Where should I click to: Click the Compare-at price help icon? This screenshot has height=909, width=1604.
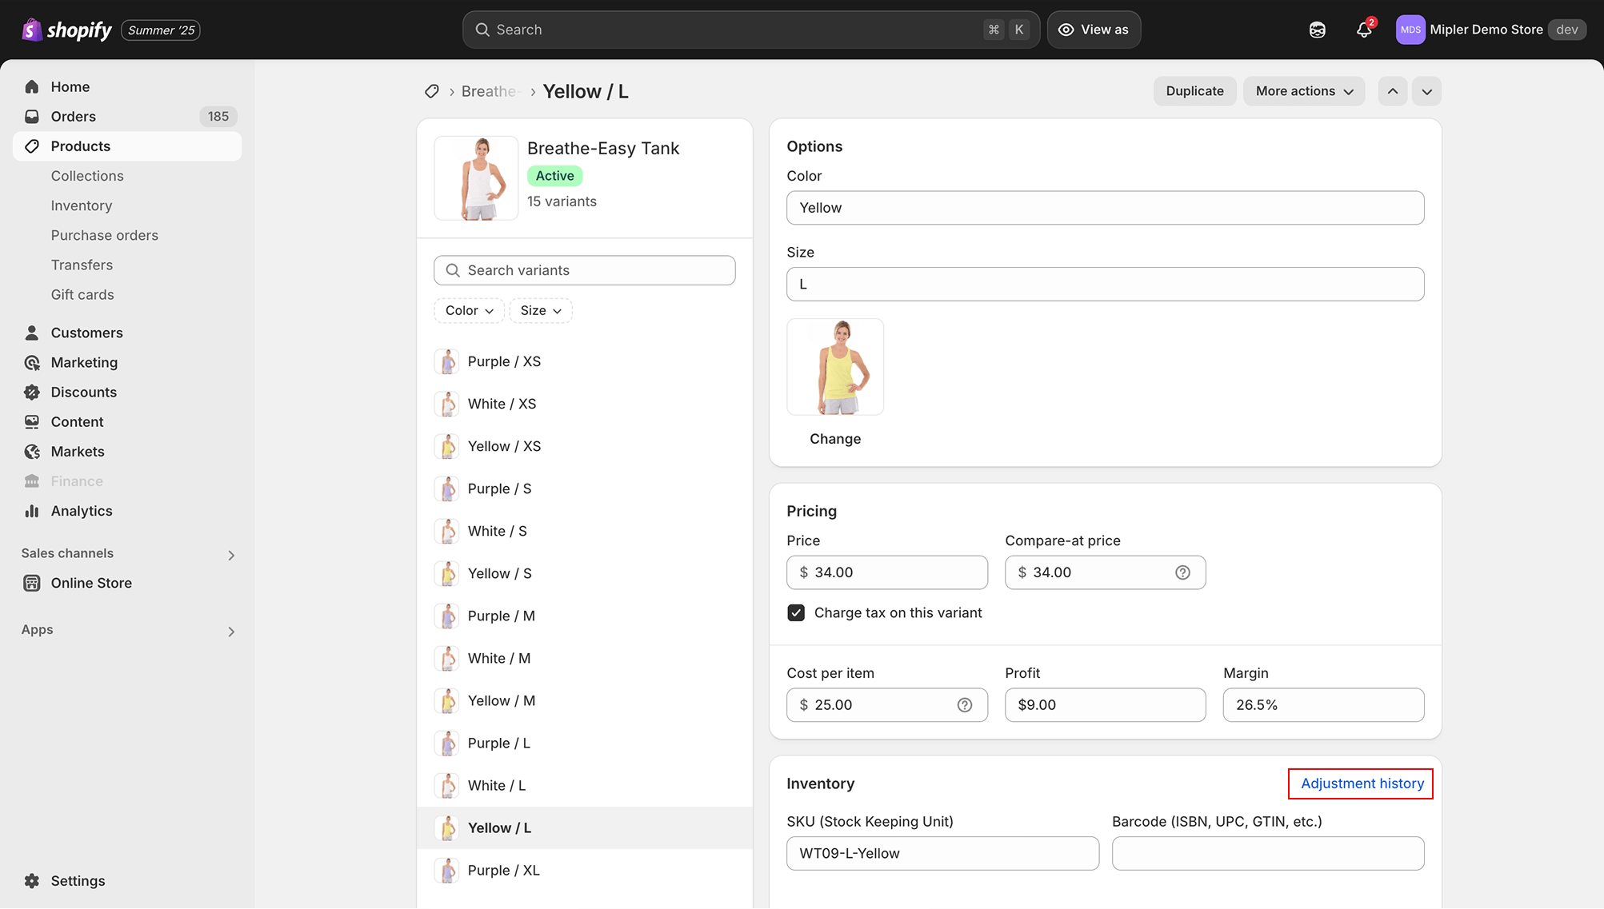pos(1182,572)
